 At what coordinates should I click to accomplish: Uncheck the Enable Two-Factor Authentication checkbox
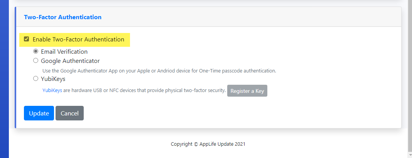tap(26, 39)
